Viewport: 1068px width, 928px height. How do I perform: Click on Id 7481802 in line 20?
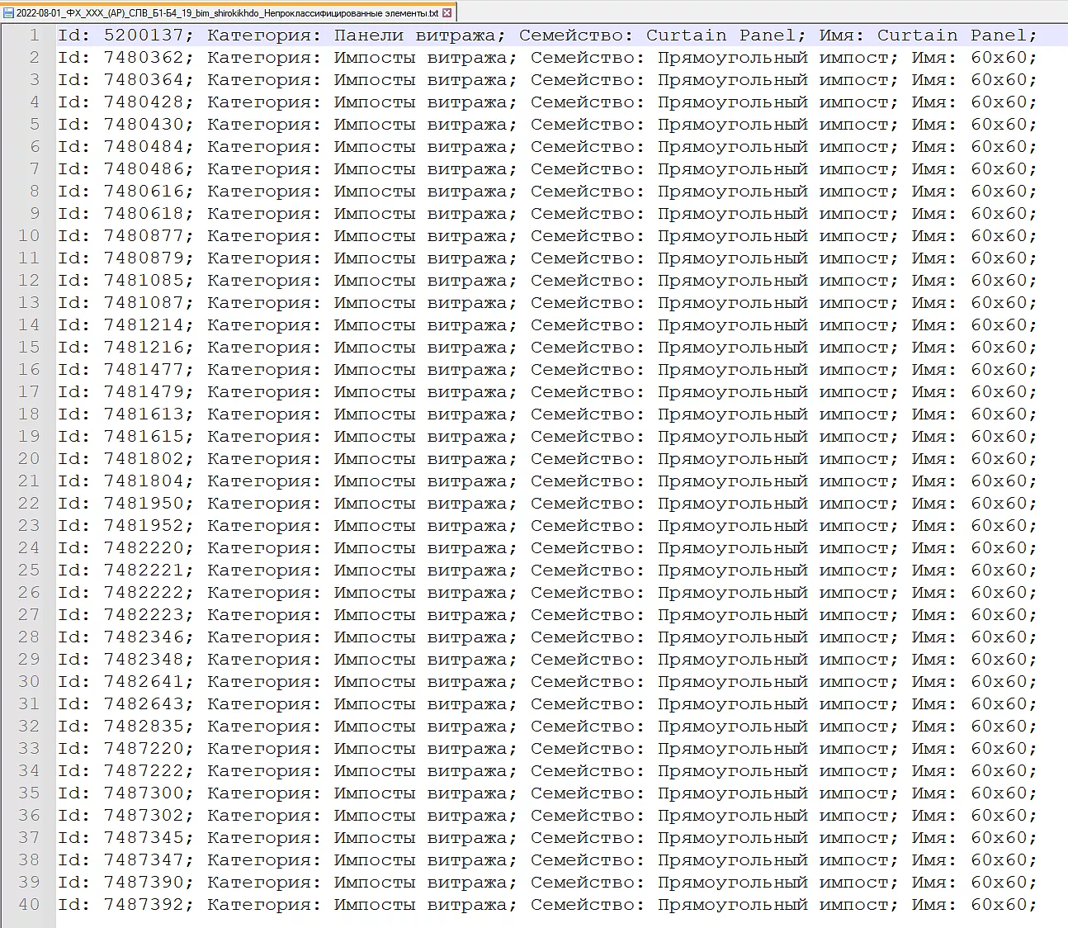[144, 459]
